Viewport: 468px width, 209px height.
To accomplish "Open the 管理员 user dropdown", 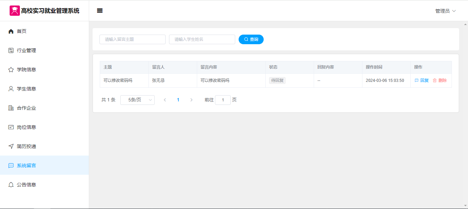I will 445,11.
